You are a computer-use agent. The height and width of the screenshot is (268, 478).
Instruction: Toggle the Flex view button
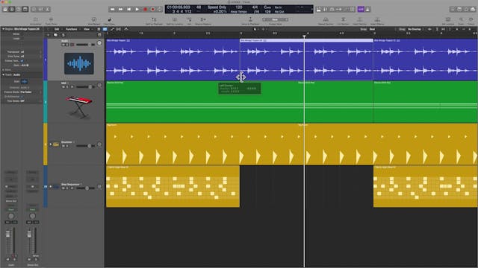click(119, 29)
